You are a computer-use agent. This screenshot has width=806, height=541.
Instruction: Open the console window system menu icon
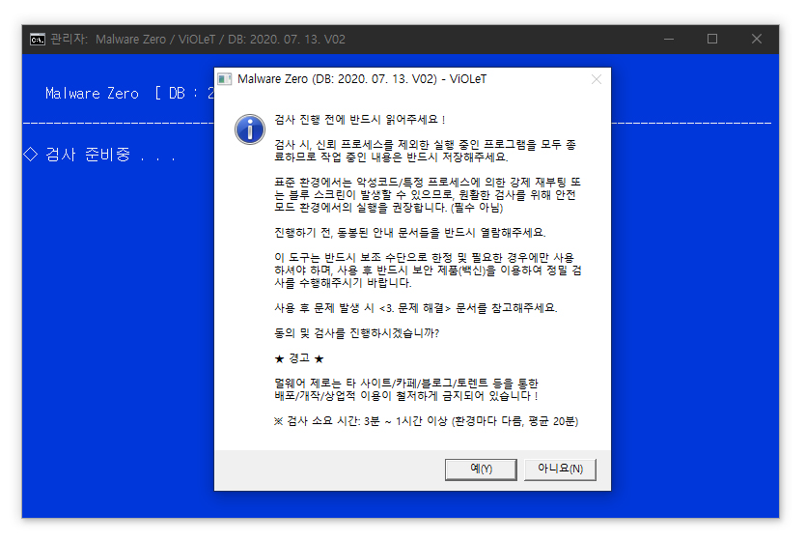(x=37, y=39)
